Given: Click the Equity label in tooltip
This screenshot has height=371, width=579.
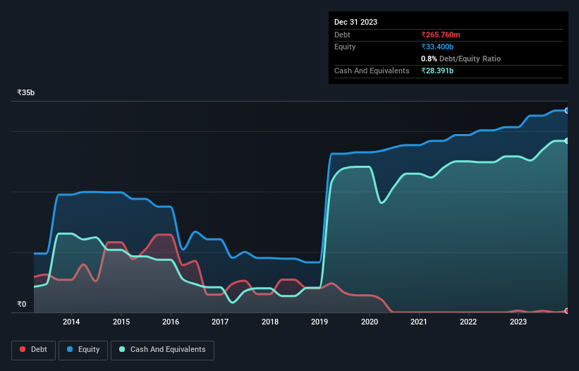Looking at the screenshot, I should (345, 47).
